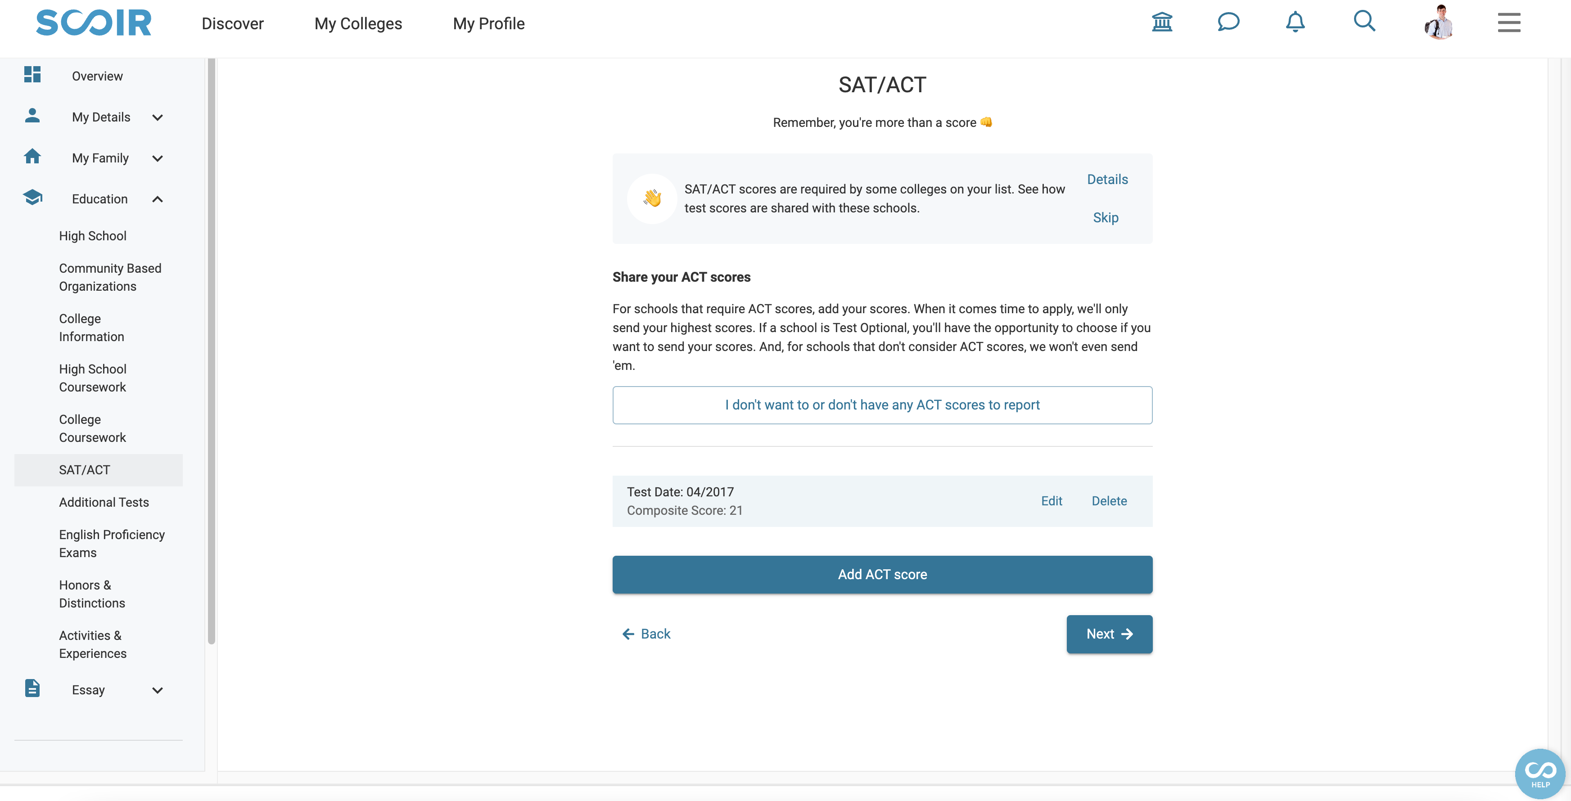The width and height of the screenshot is (1571, 801).
Task: Select the SAT/ACT sidebar item
Action: (99, 470)
